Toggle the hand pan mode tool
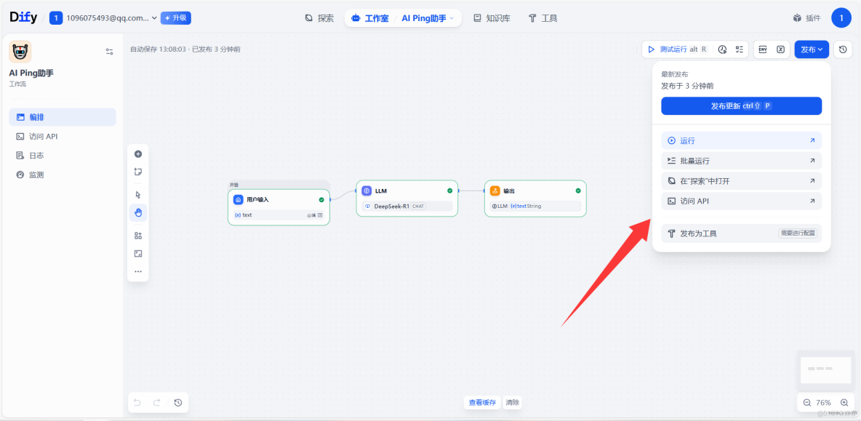Viewport: 861px width, 421px height. 138,212
